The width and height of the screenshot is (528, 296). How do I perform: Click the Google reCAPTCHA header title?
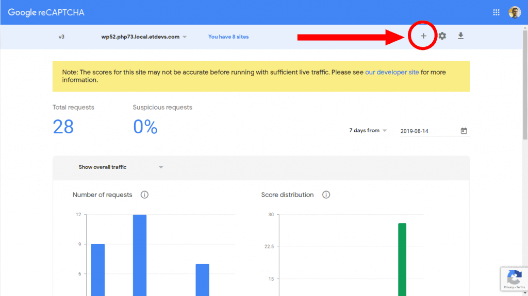click(46, 12)
